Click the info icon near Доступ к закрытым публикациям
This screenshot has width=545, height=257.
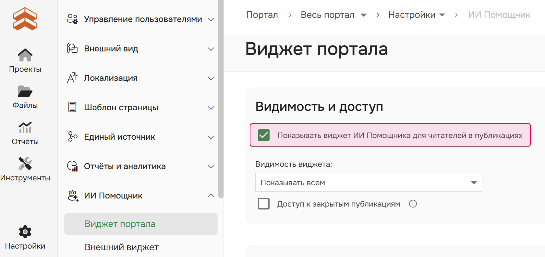(413, 204)
